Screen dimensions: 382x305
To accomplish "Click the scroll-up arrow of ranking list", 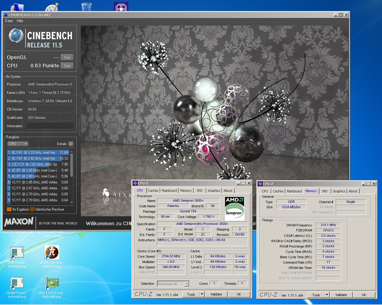I will click(72, 152).
